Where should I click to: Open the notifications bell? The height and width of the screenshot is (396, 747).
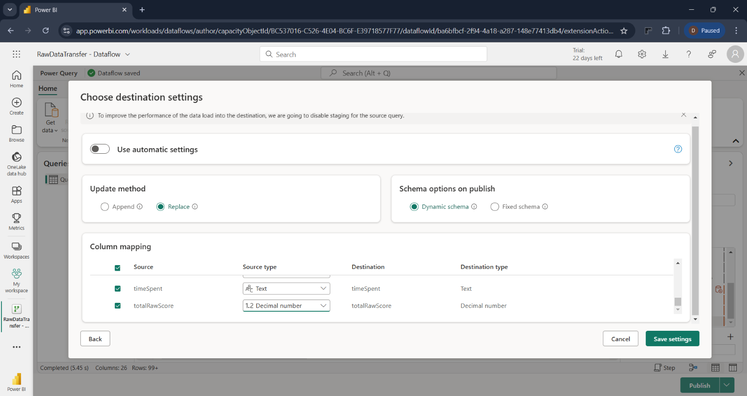619,54
